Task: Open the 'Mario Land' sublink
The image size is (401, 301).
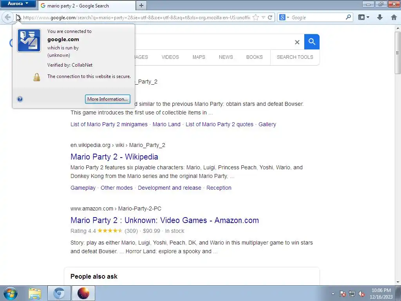Action: 166,124
